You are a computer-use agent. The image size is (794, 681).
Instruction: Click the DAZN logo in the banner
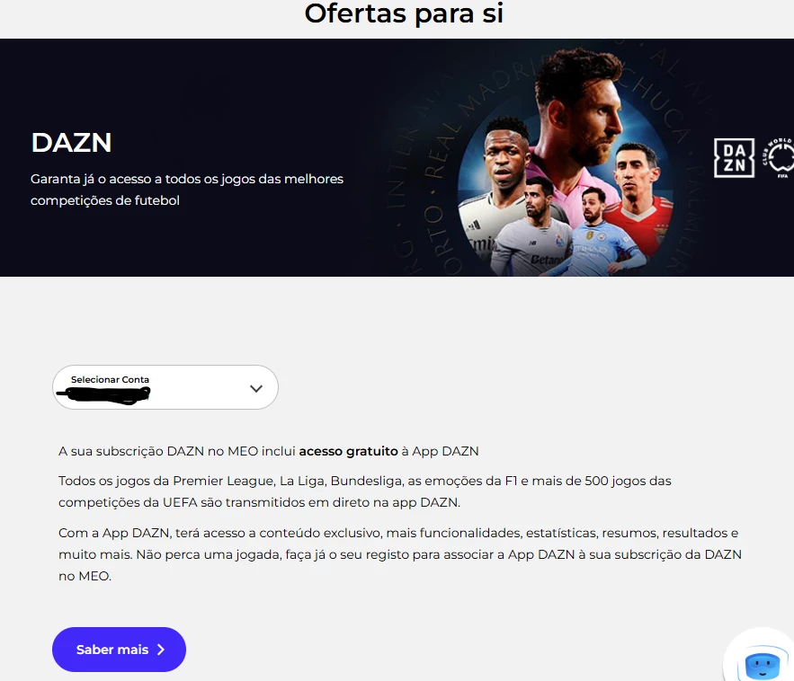(x=734, y=158)
